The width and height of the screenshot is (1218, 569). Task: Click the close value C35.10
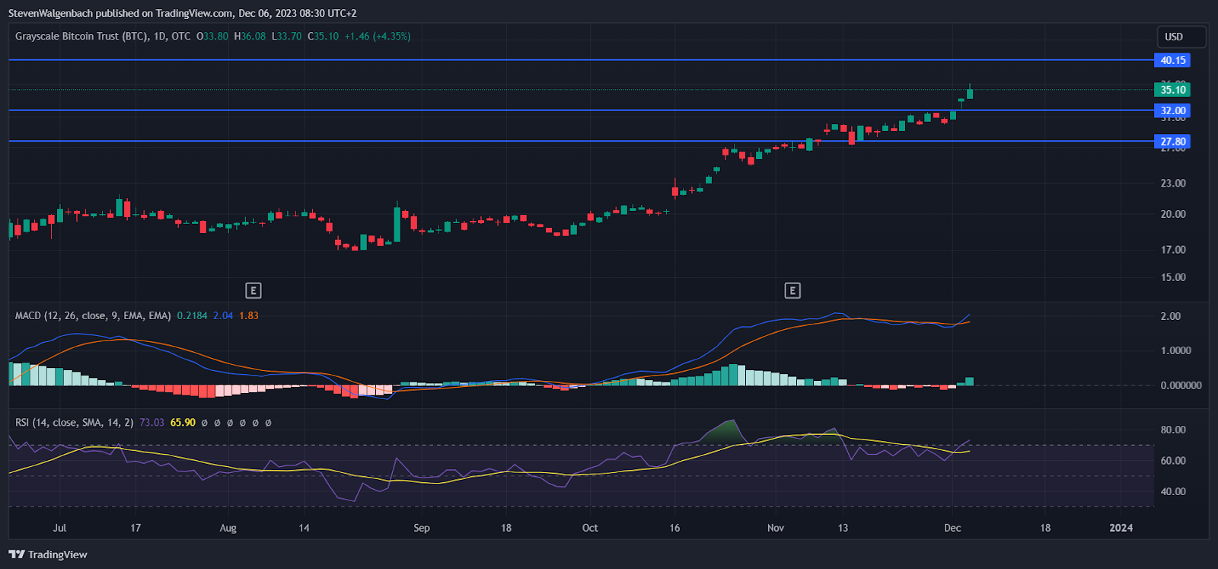tap(324, 36)
